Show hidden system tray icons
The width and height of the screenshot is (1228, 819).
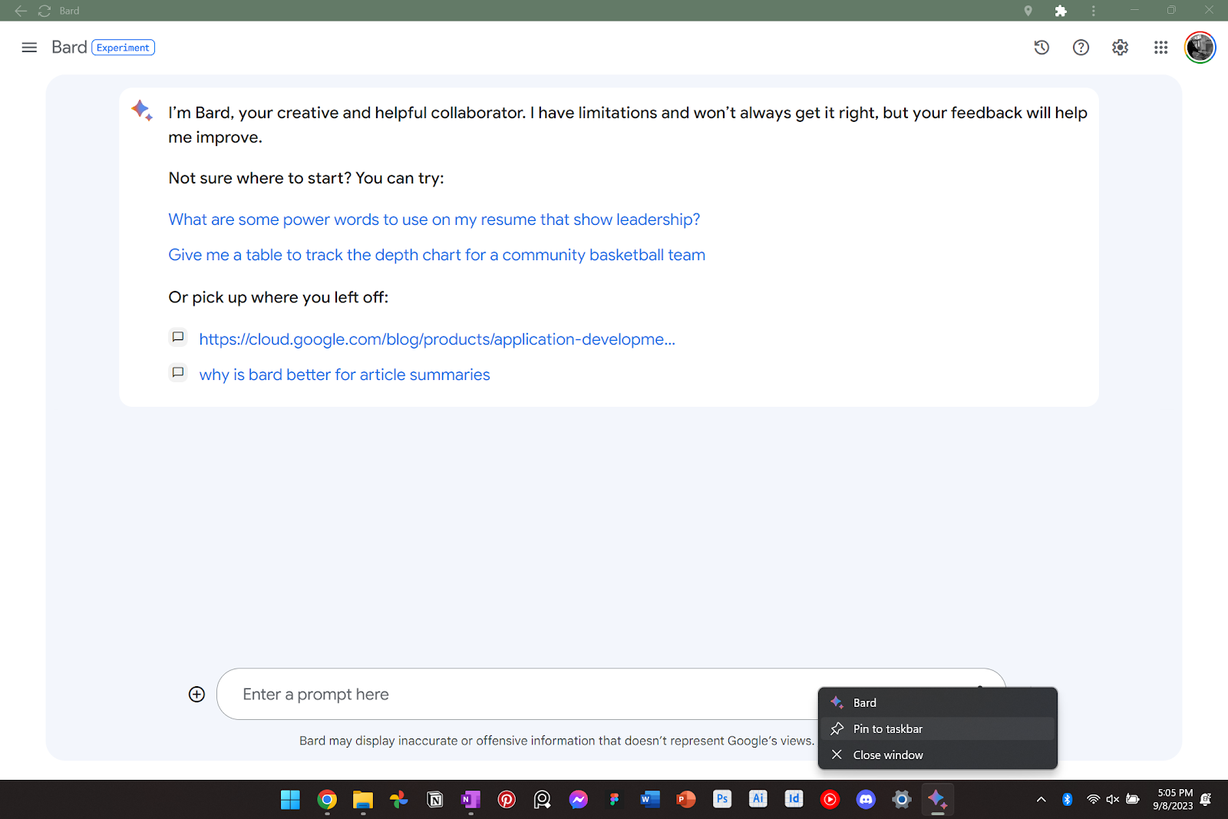coord(1041,799)
